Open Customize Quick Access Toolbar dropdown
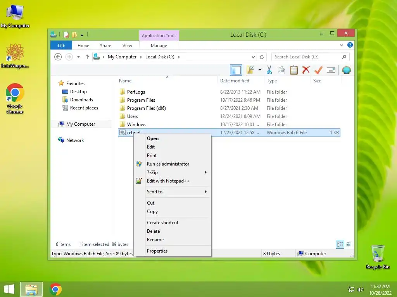Screen dimensions: 397x297 82,35
